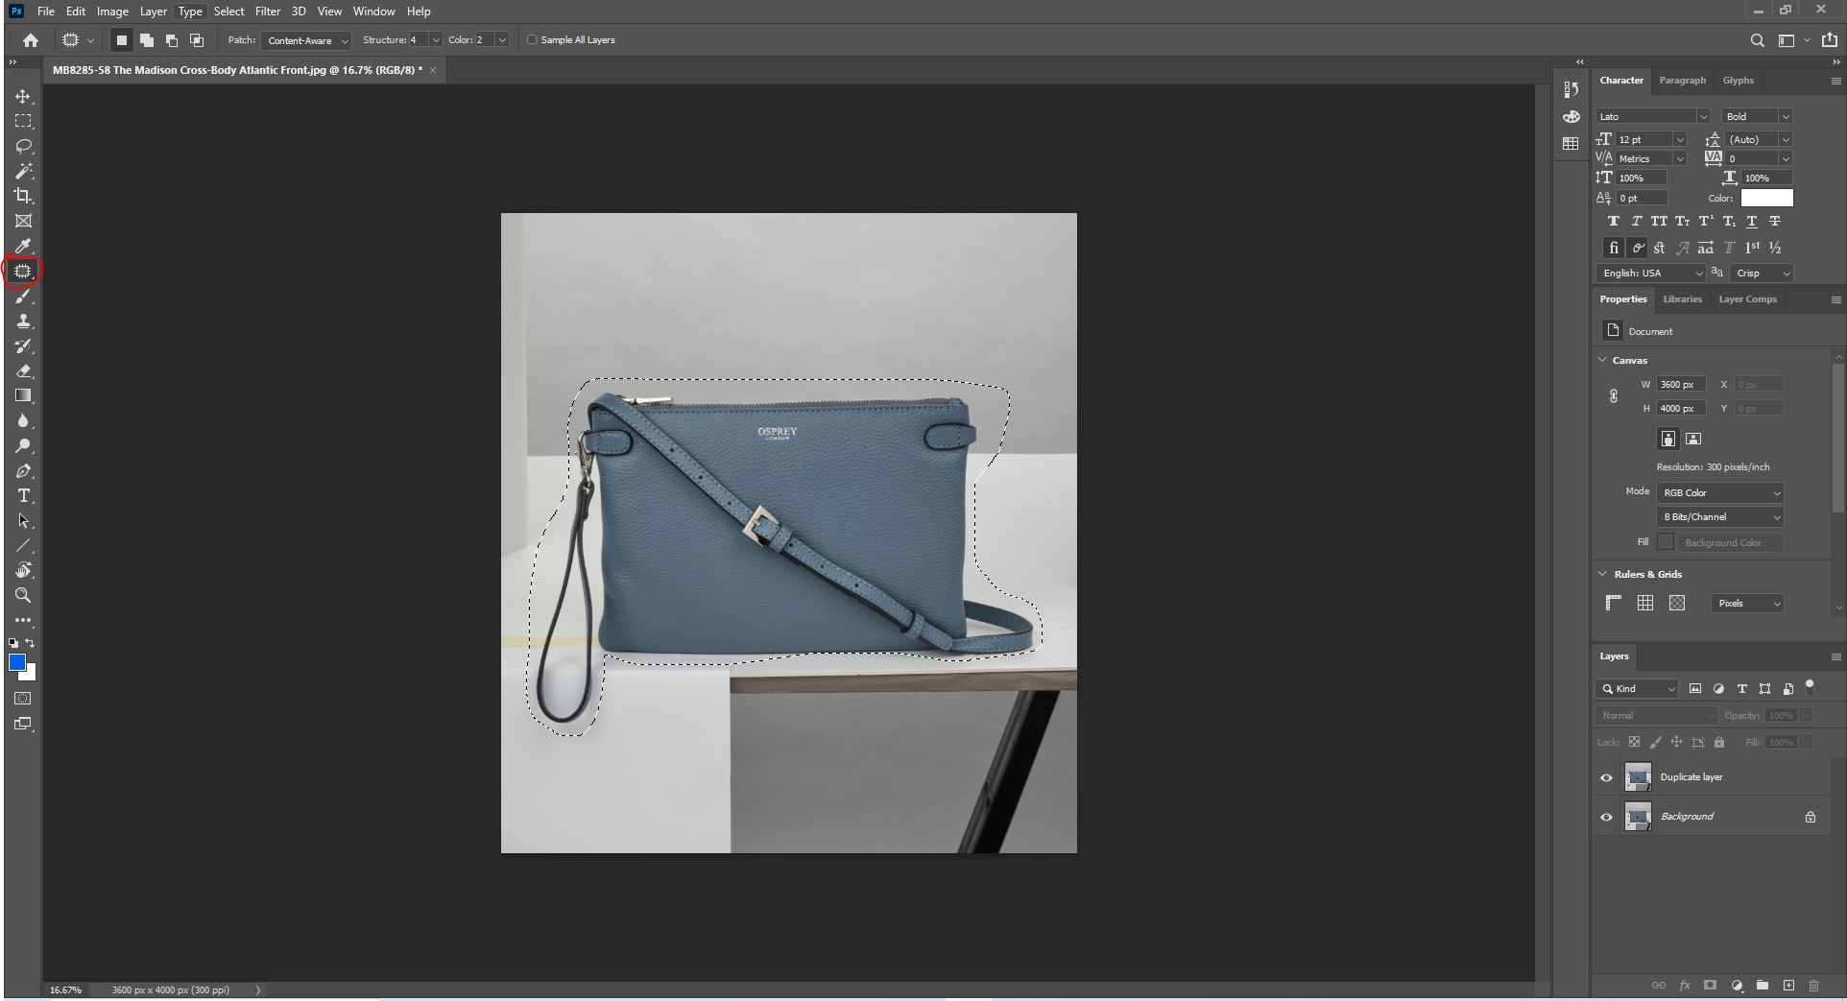Viewport: 1847px width, 1001px height.
Task: Open the 8 Bits/Channel dropdown
Action: click(x=1719, y=516)
